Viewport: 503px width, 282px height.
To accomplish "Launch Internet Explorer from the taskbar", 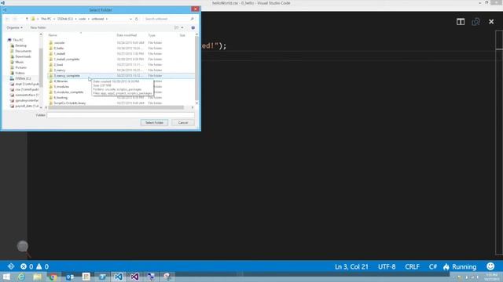I will coord(21,277).
